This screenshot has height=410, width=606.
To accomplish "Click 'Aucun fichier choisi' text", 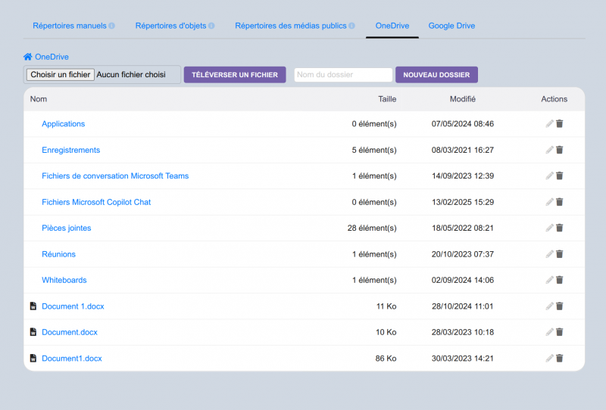I will coord(131,74).
